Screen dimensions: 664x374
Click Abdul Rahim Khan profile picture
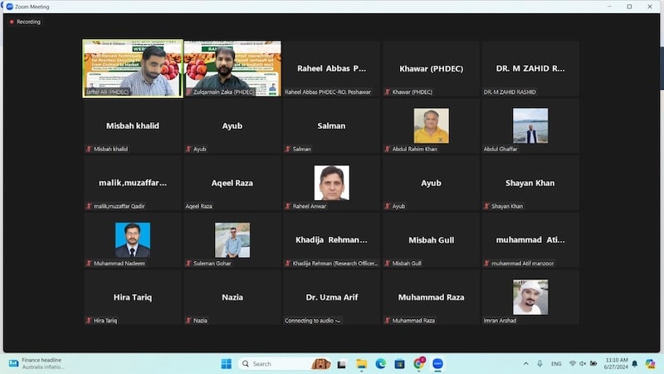(431, 125)
